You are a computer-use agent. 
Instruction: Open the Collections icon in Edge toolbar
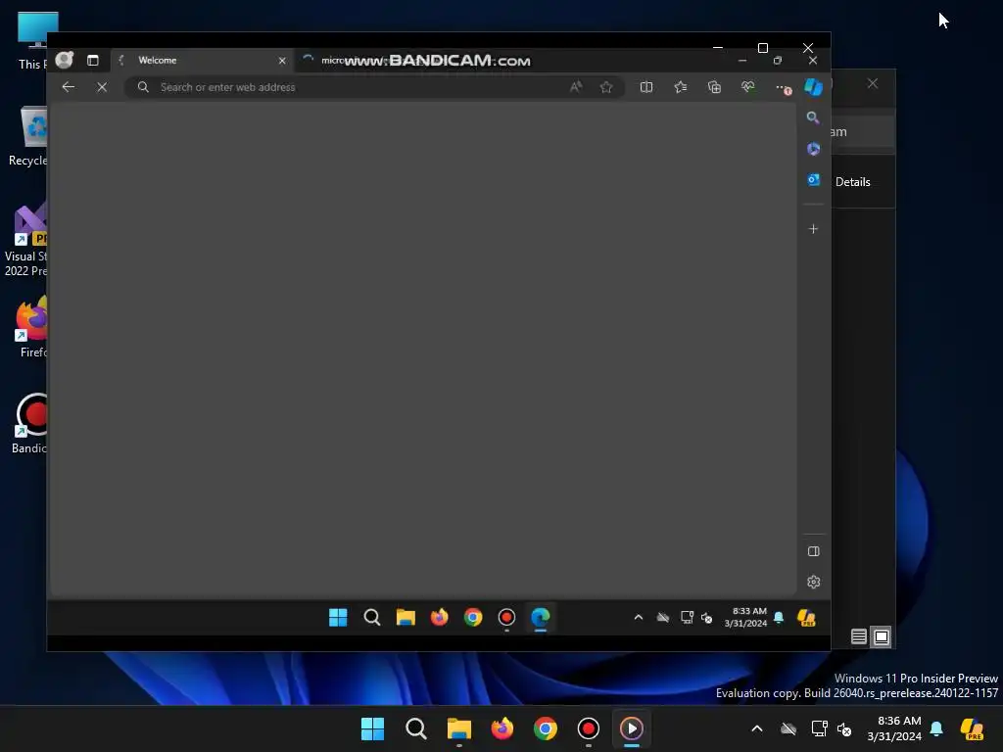[714, 87]
